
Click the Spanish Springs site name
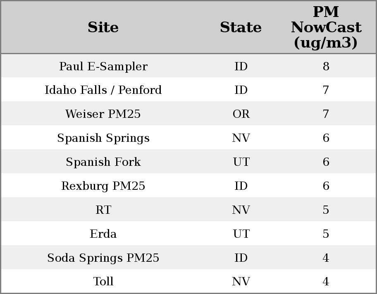103,138
